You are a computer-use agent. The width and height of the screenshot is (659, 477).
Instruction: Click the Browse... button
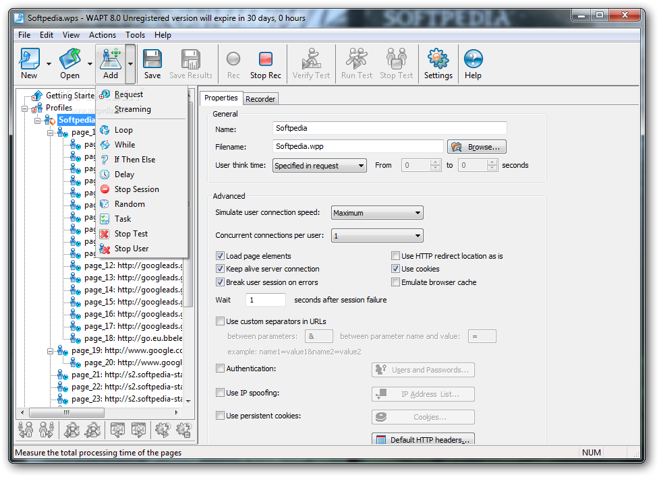(x=477, y=147)
